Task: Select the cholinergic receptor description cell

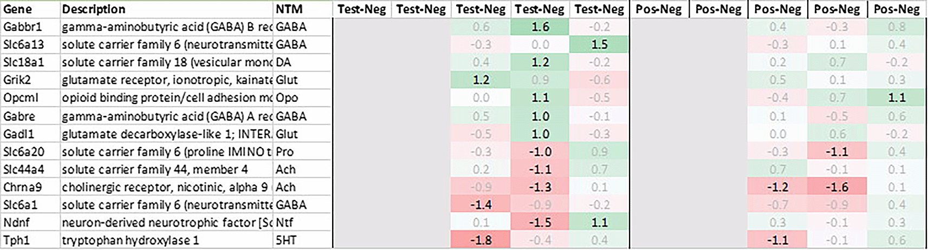Action: [x=167, y=187]
